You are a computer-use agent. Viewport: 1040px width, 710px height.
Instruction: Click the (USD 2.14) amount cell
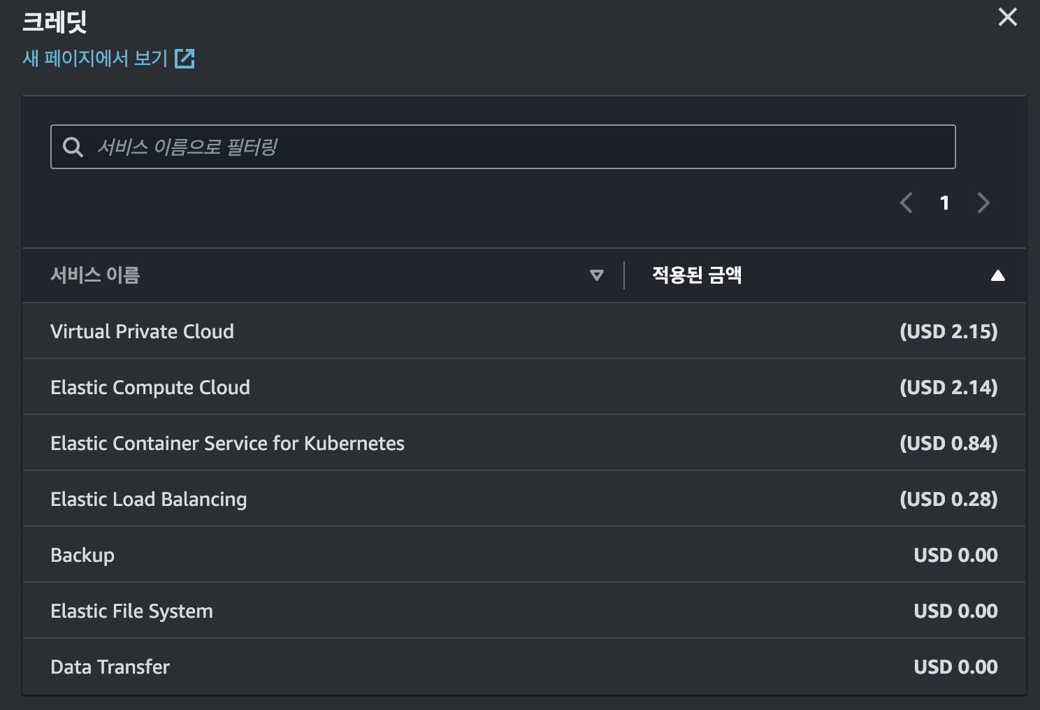coord(948,387)
